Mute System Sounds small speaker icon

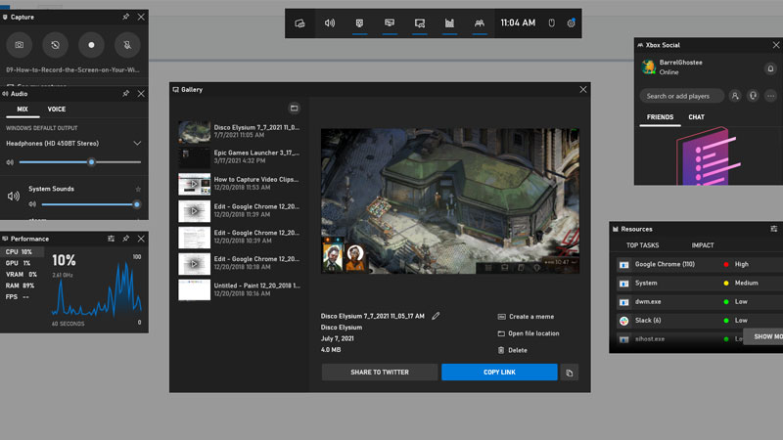pos(32,204)
